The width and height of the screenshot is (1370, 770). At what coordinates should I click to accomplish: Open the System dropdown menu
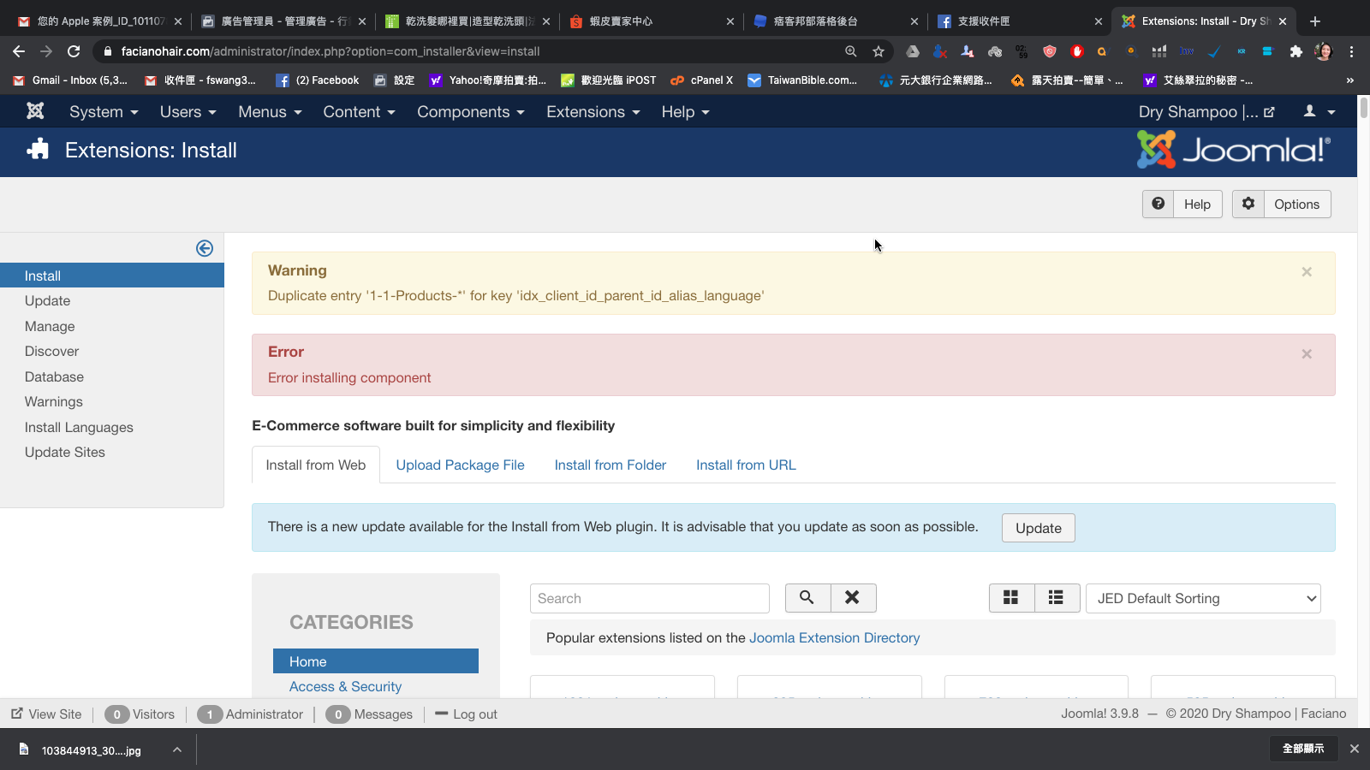[x=104, y=112]
